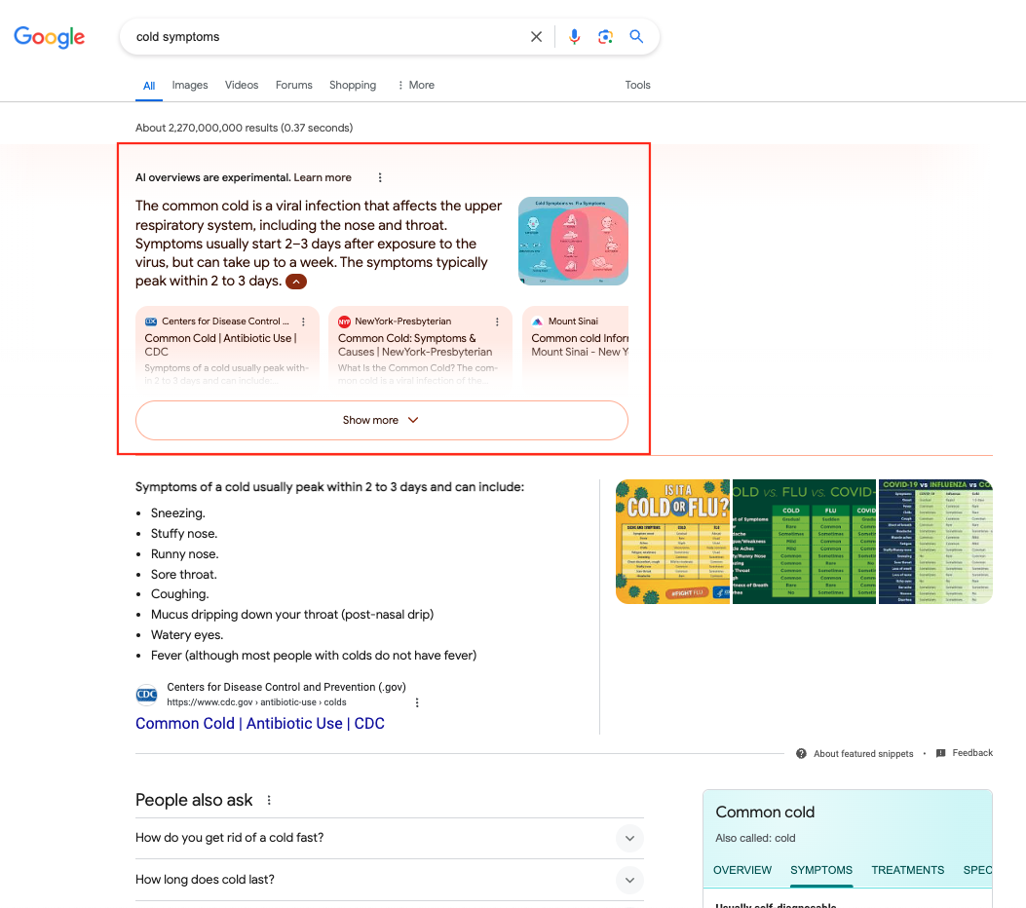Click the question mark beside About featured snippets
This screenshot has width=1026, height=908.
point(800,752)
